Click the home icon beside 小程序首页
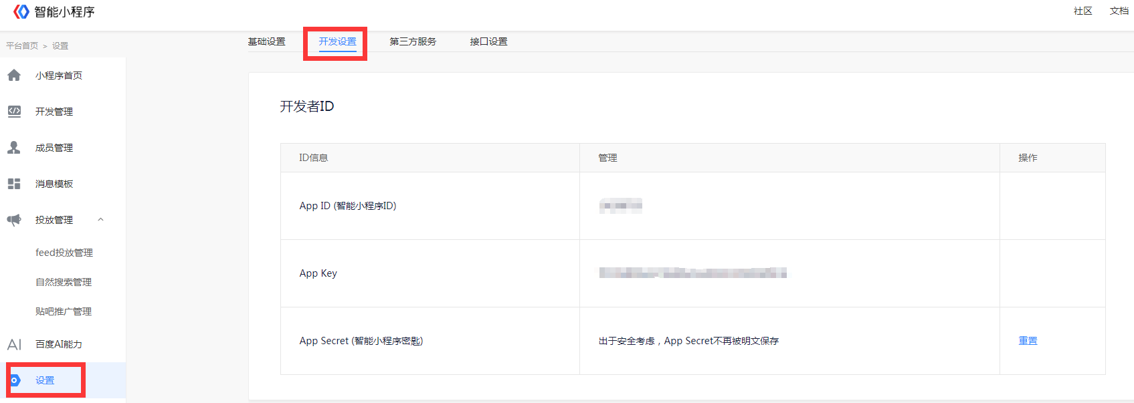 click(14, 76)
